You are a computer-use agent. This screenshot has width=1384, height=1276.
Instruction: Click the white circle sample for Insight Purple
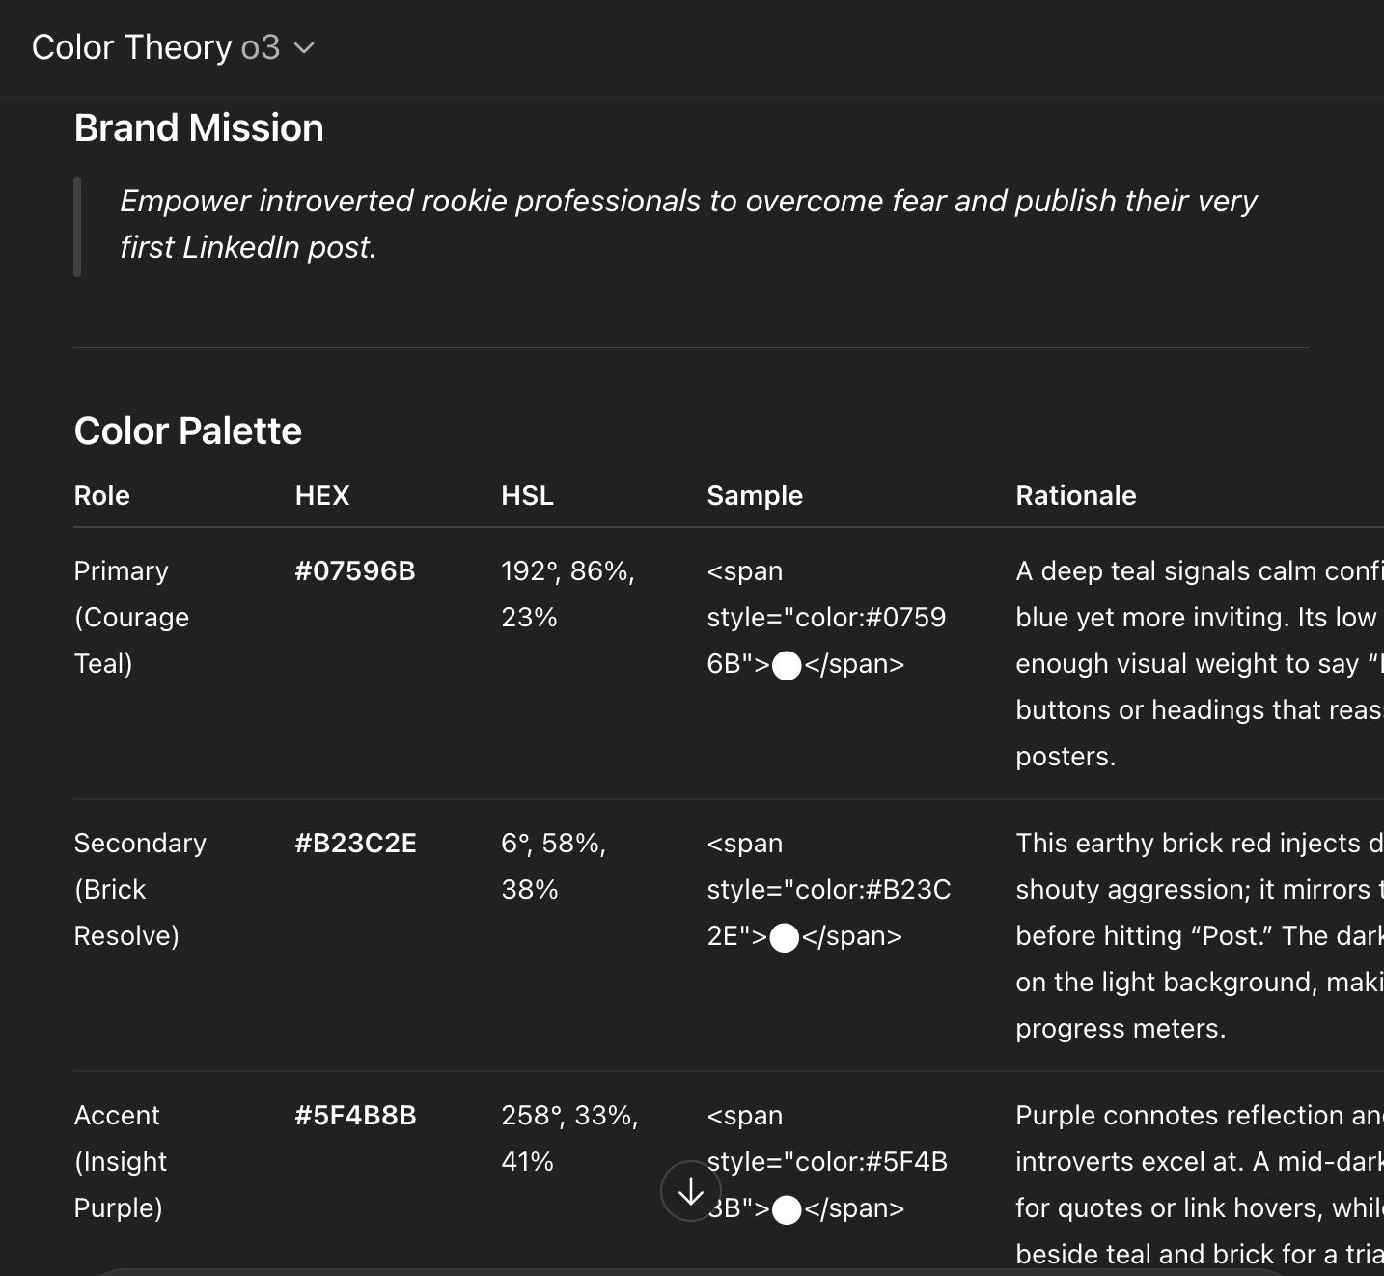click(787, 1209)
